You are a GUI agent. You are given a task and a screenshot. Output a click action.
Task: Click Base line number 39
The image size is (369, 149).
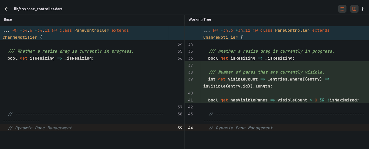coord(180,128)
